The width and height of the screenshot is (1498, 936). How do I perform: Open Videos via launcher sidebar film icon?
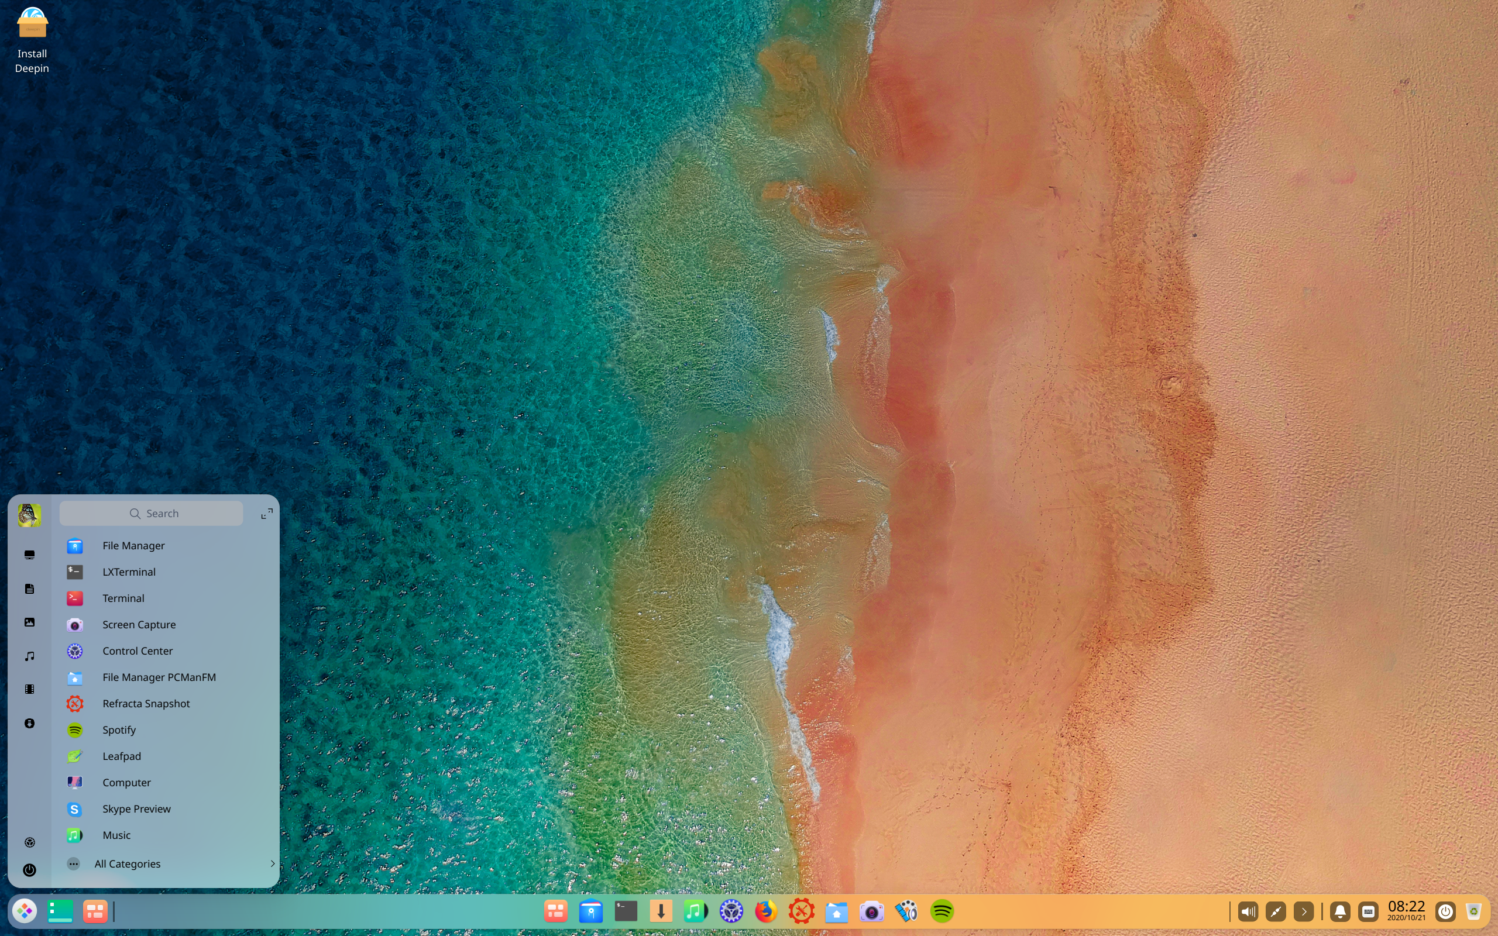point(29,689)
